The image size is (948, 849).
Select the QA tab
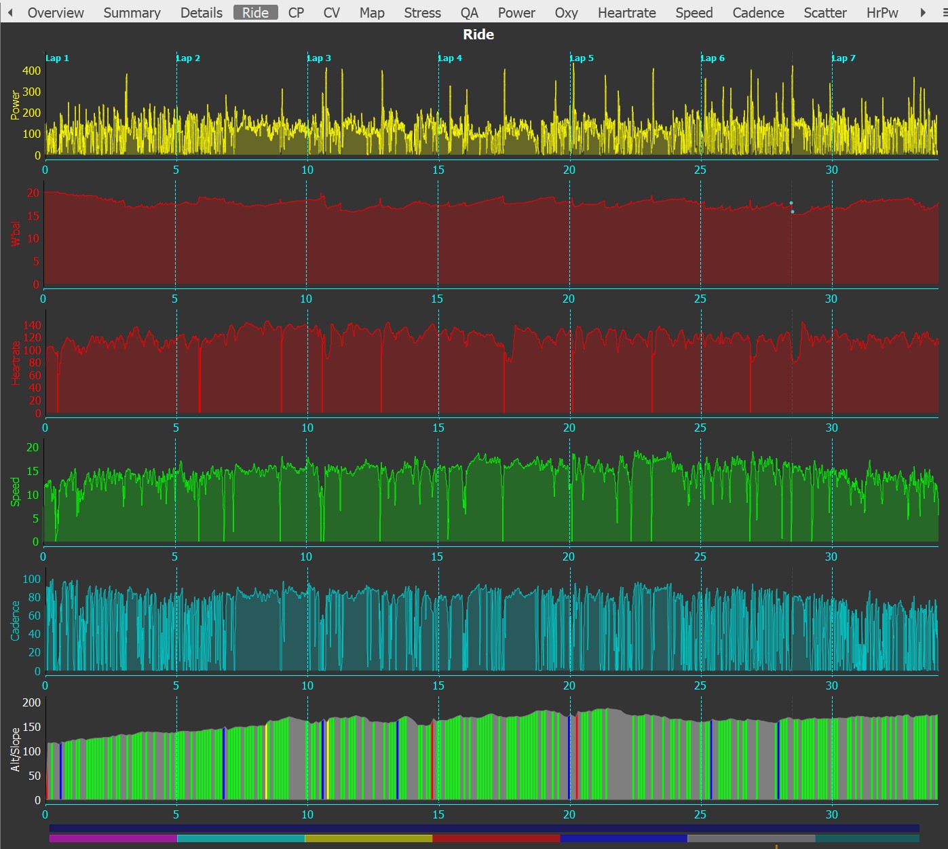469,12
